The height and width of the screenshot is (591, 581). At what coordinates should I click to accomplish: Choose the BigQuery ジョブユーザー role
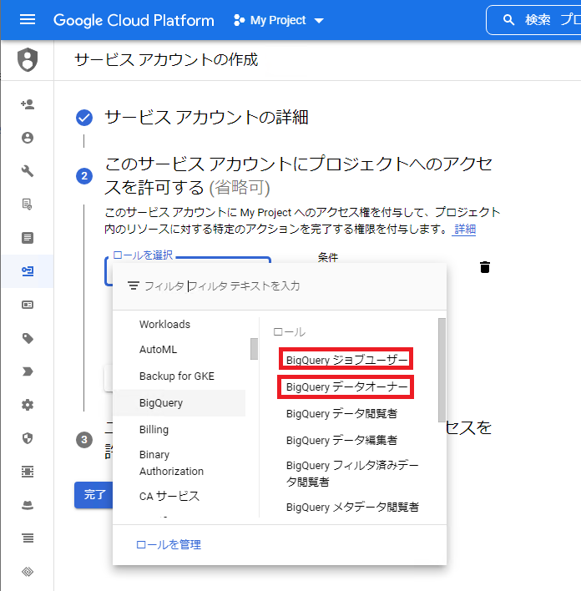click(x=346, y=360)
